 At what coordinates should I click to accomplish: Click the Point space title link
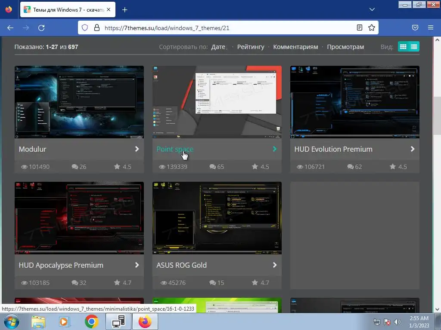(x=175, y=149)
